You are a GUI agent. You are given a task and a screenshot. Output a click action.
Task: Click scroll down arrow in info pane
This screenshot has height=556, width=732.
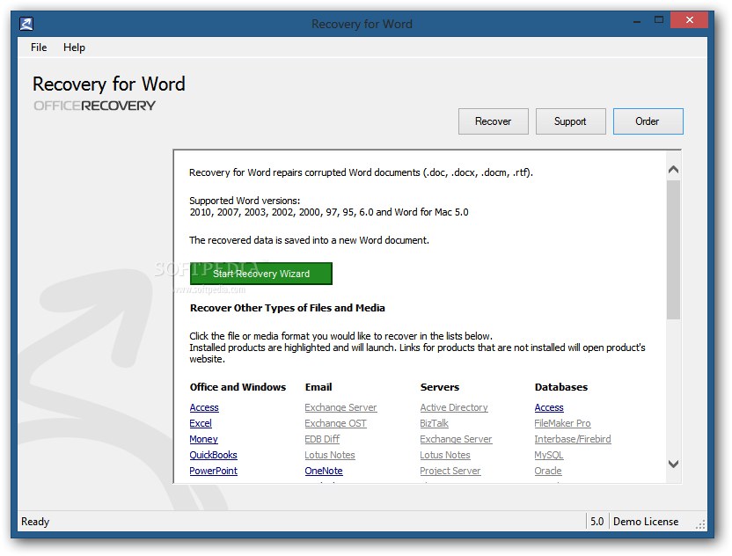point(673,464)
